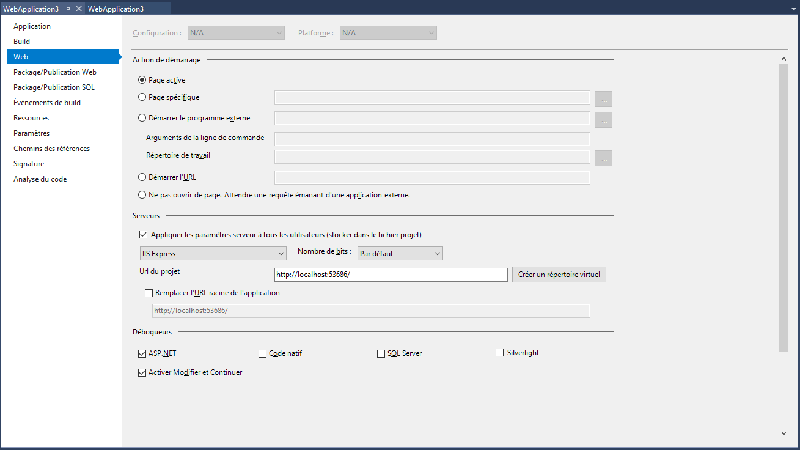Screen dimensions: 800x450
Task: Expand the Nombre de bits dropdown
Action: coord(400,253)
